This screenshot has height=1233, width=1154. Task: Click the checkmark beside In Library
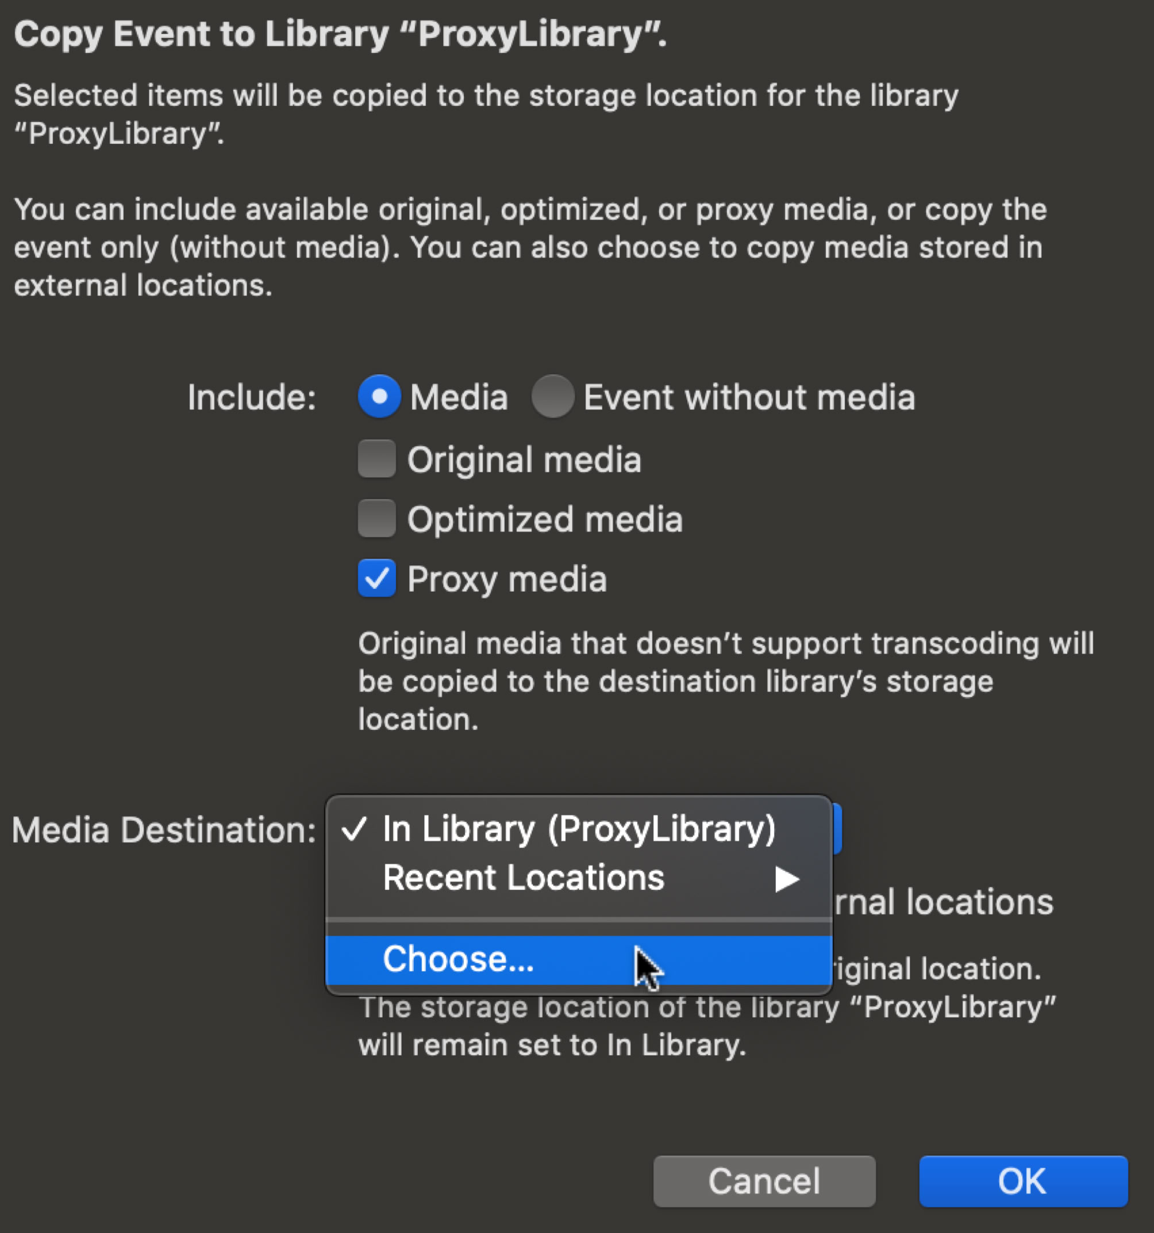(355, 829)
